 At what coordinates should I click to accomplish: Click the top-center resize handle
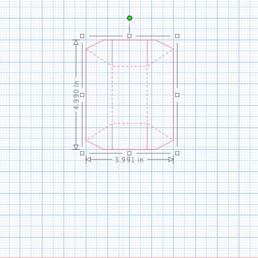pyautogui.click(x=130, y=36)
